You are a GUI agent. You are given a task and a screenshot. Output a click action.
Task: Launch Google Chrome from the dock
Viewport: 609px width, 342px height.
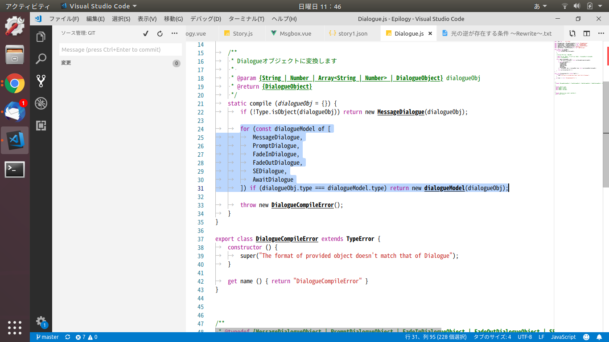[x=15, y=83]
